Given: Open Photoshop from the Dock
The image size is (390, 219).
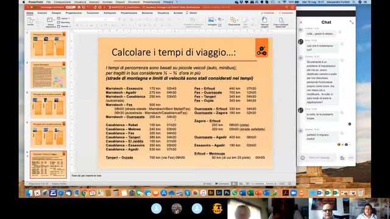Looking at the screenshot, I should coord(227,193).
